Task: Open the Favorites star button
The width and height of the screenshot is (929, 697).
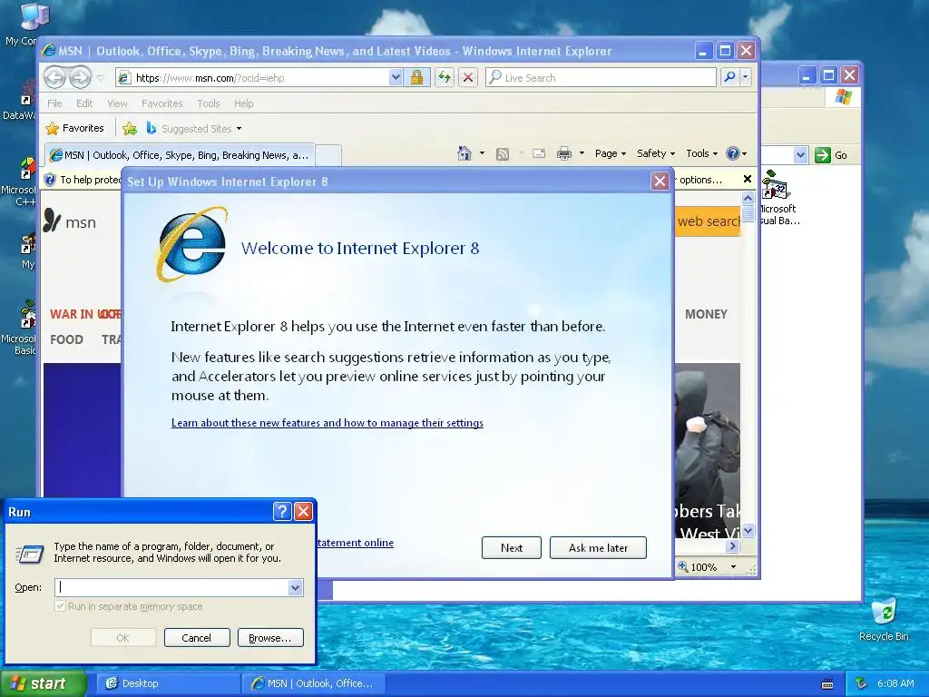Action: point(74,128)
